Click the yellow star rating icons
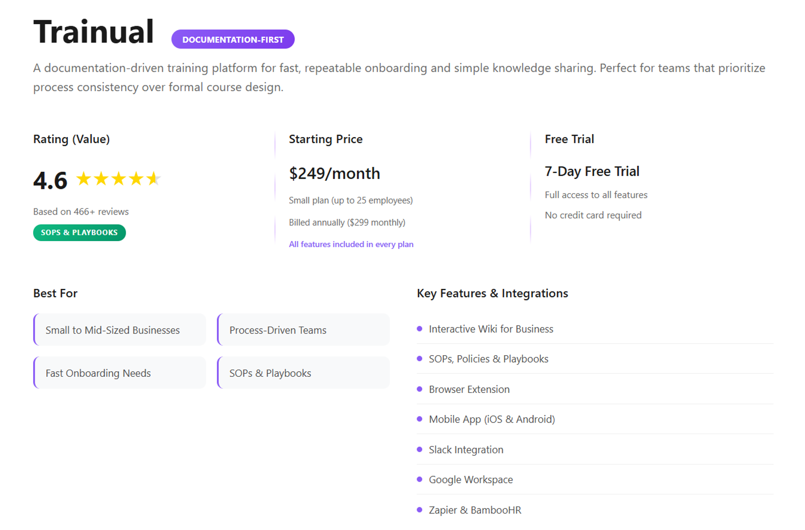Viewport: 805px width, 530px height. (x=118, y=178)
